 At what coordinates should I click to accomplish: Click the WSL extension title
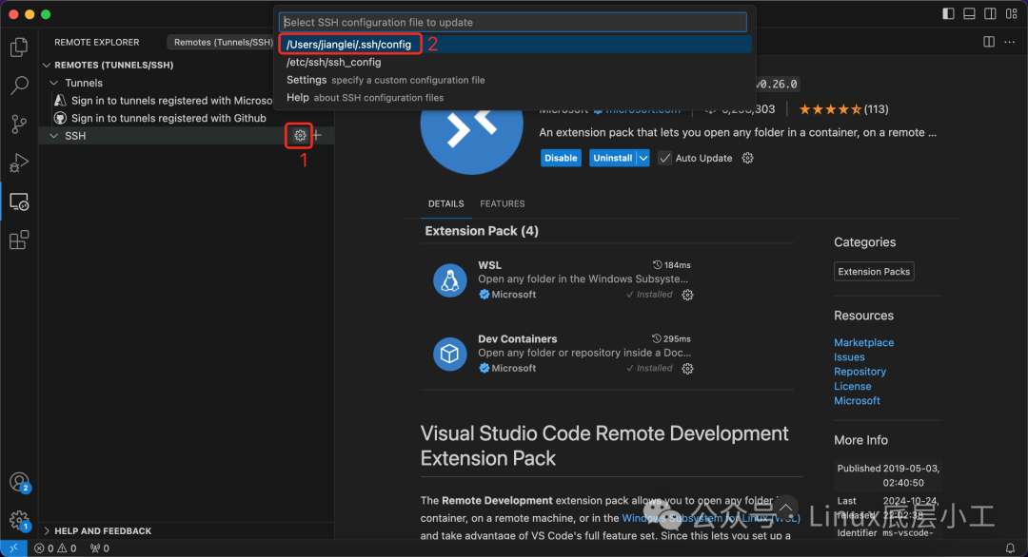point(490,265)
